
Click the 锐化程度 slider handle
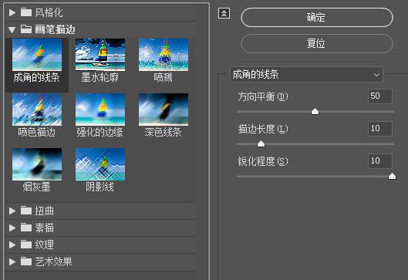[x=392, y=177]
